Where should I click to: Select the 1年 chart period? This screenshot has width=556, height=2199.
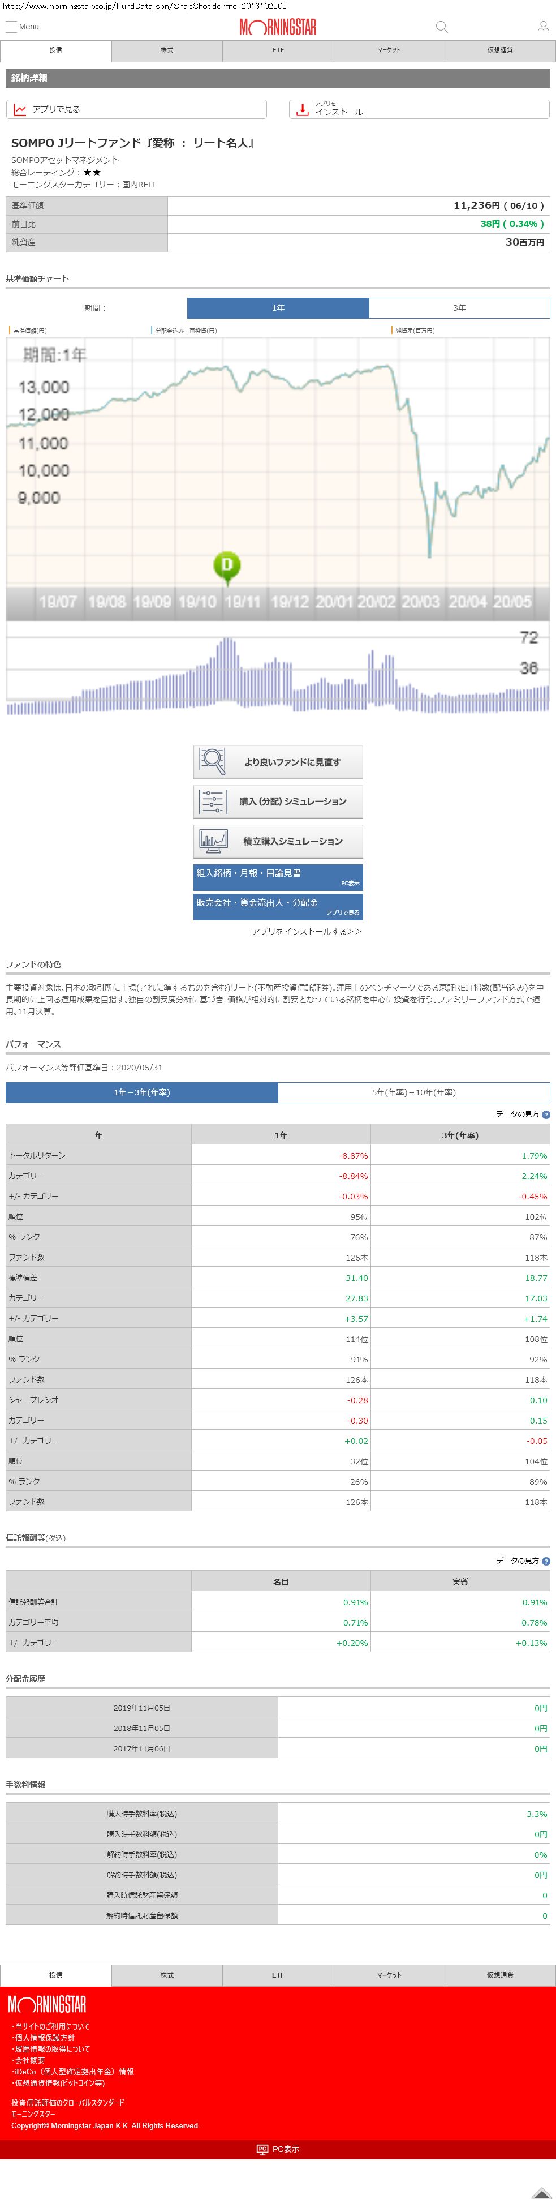(x=278, y=307)
